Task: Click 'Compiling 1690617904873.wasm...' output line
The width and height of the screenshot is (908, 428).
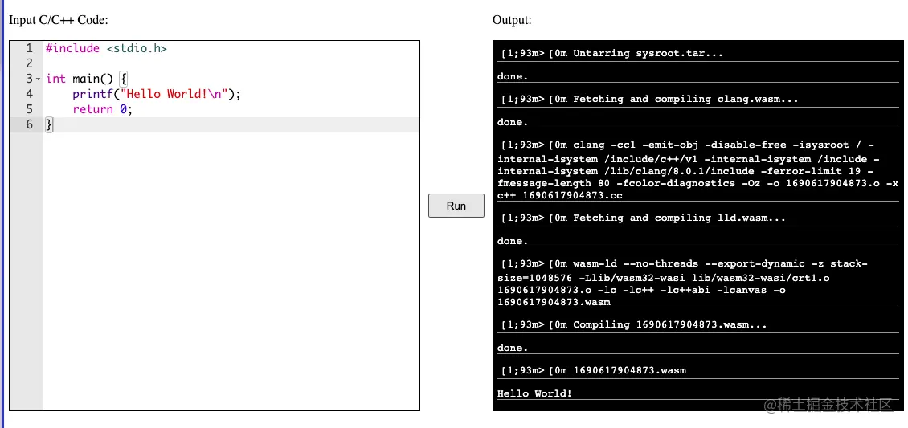Action: coord(634,324)
